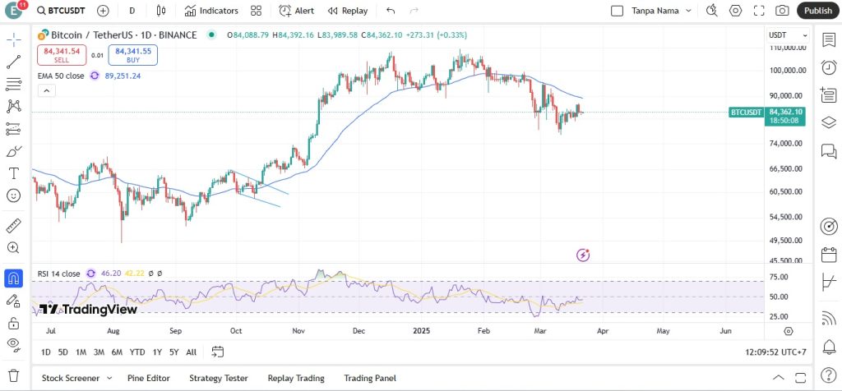Redo the chart action
This screenshot has width=842, height=391.
click(414, 11)
